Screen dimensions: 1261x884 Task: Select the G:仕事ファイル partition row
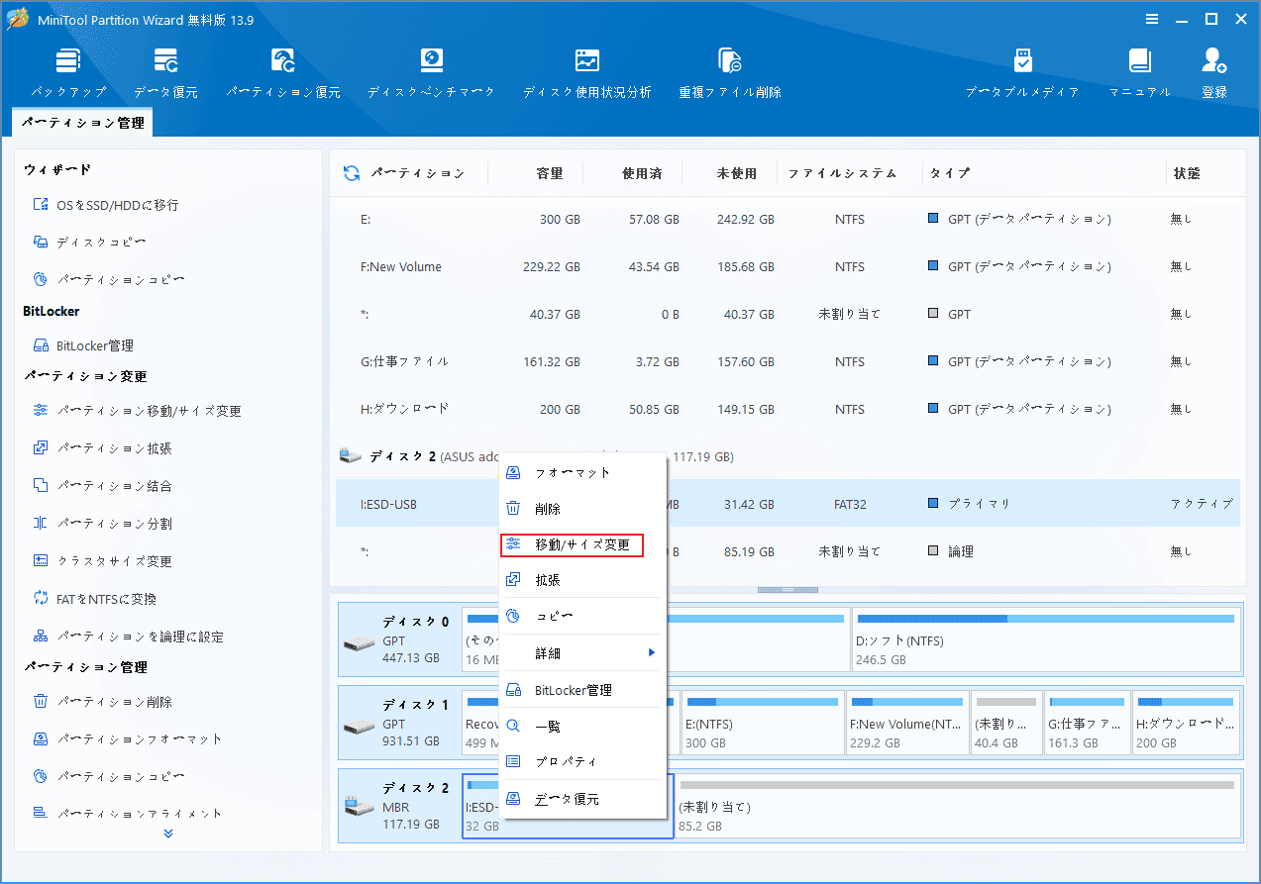point(788,361)
